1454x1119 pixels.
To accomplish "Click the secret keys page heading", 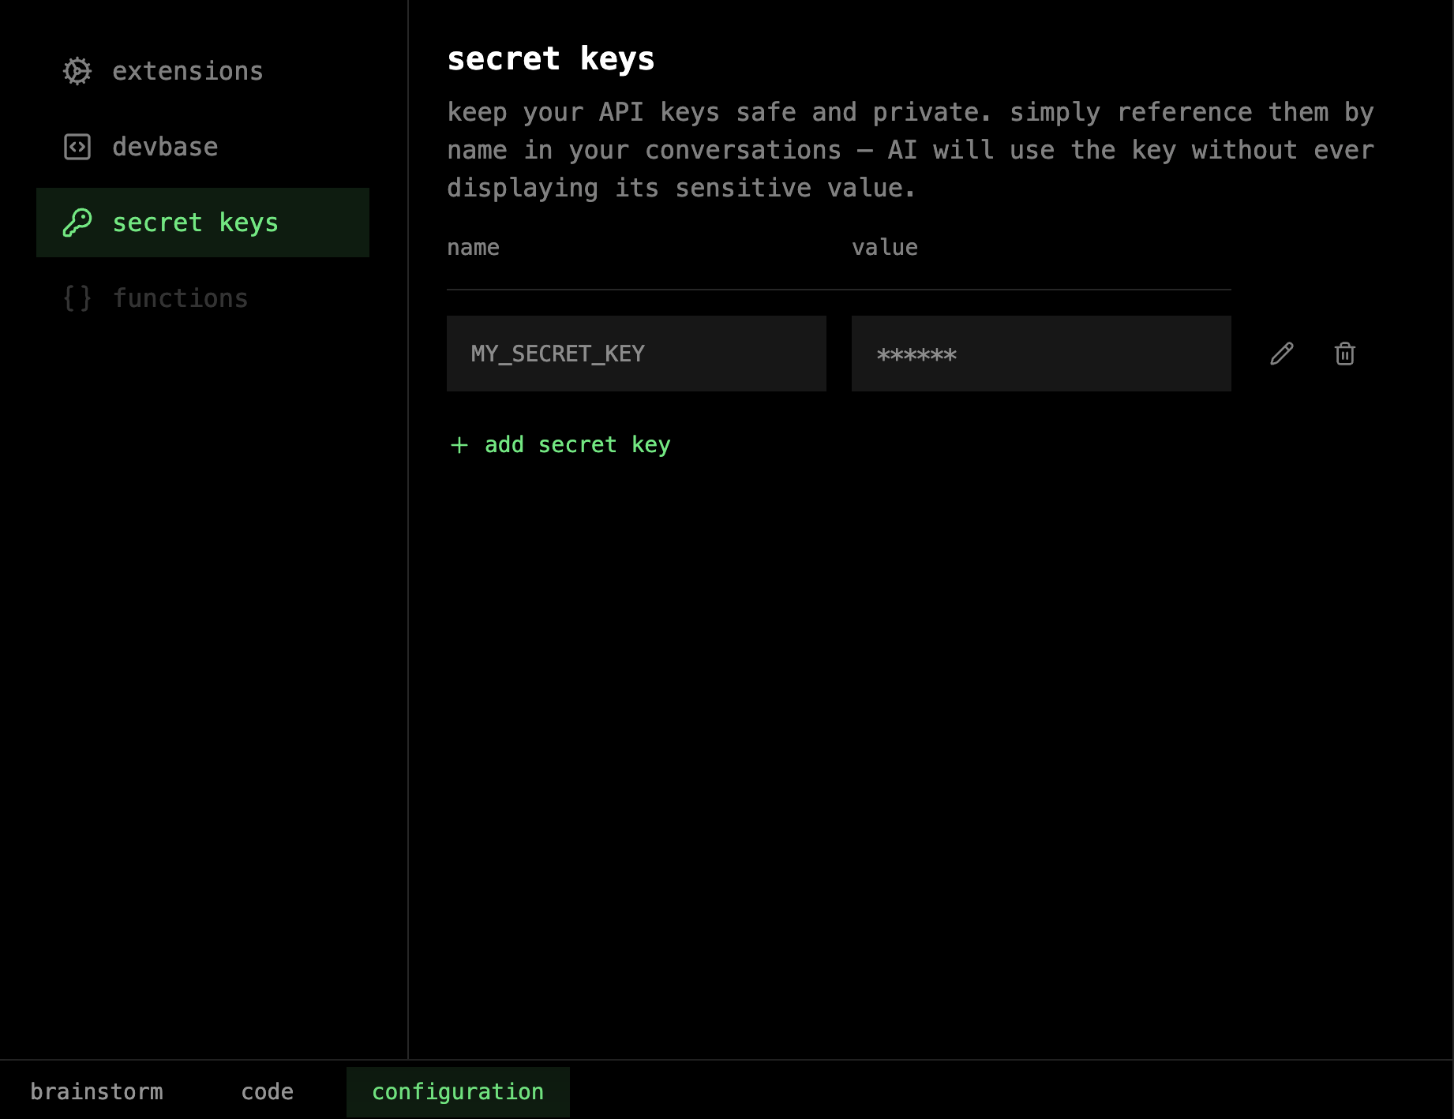I will [x=550, y=59].
